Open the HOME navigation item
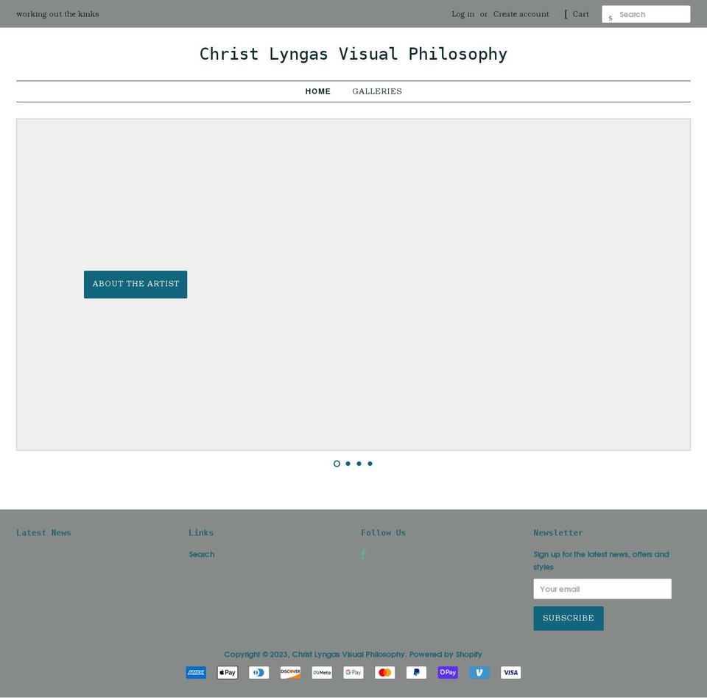 coord(318,91)
